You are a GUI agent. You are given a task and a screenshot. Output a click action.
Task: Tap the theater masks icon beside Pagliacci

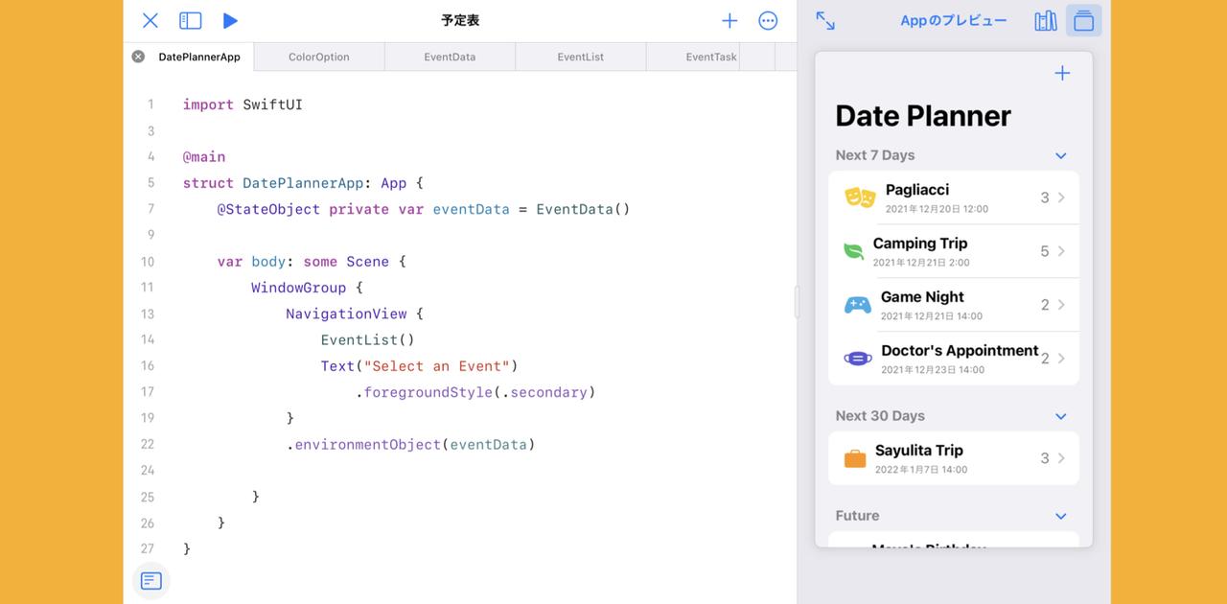[859, 197]
